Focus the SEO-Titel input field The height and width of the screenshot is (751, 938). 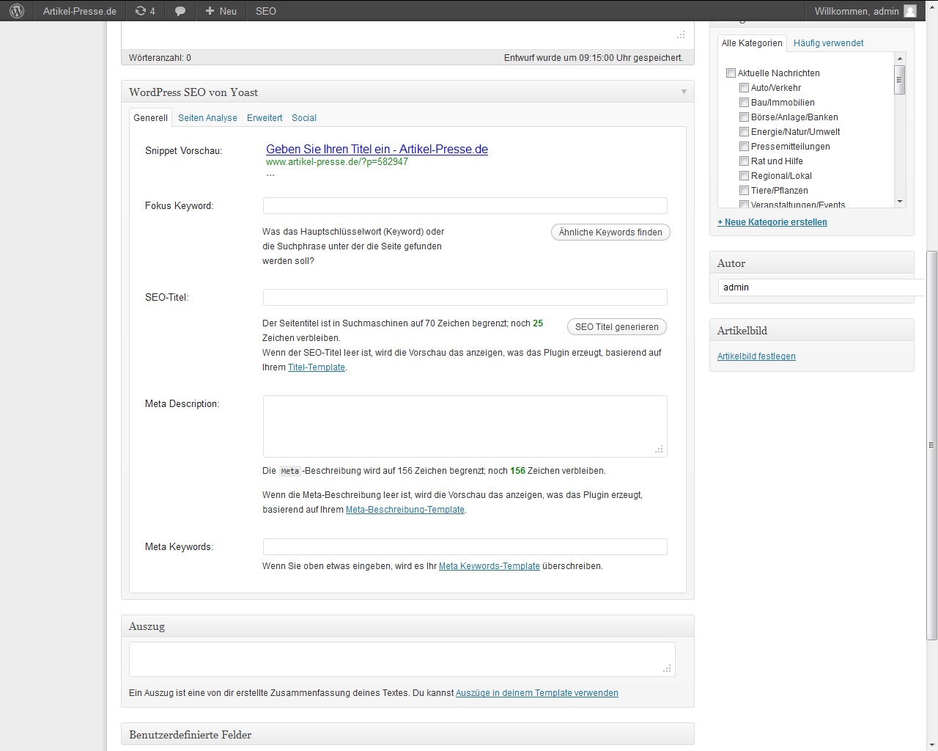[465, 297]
